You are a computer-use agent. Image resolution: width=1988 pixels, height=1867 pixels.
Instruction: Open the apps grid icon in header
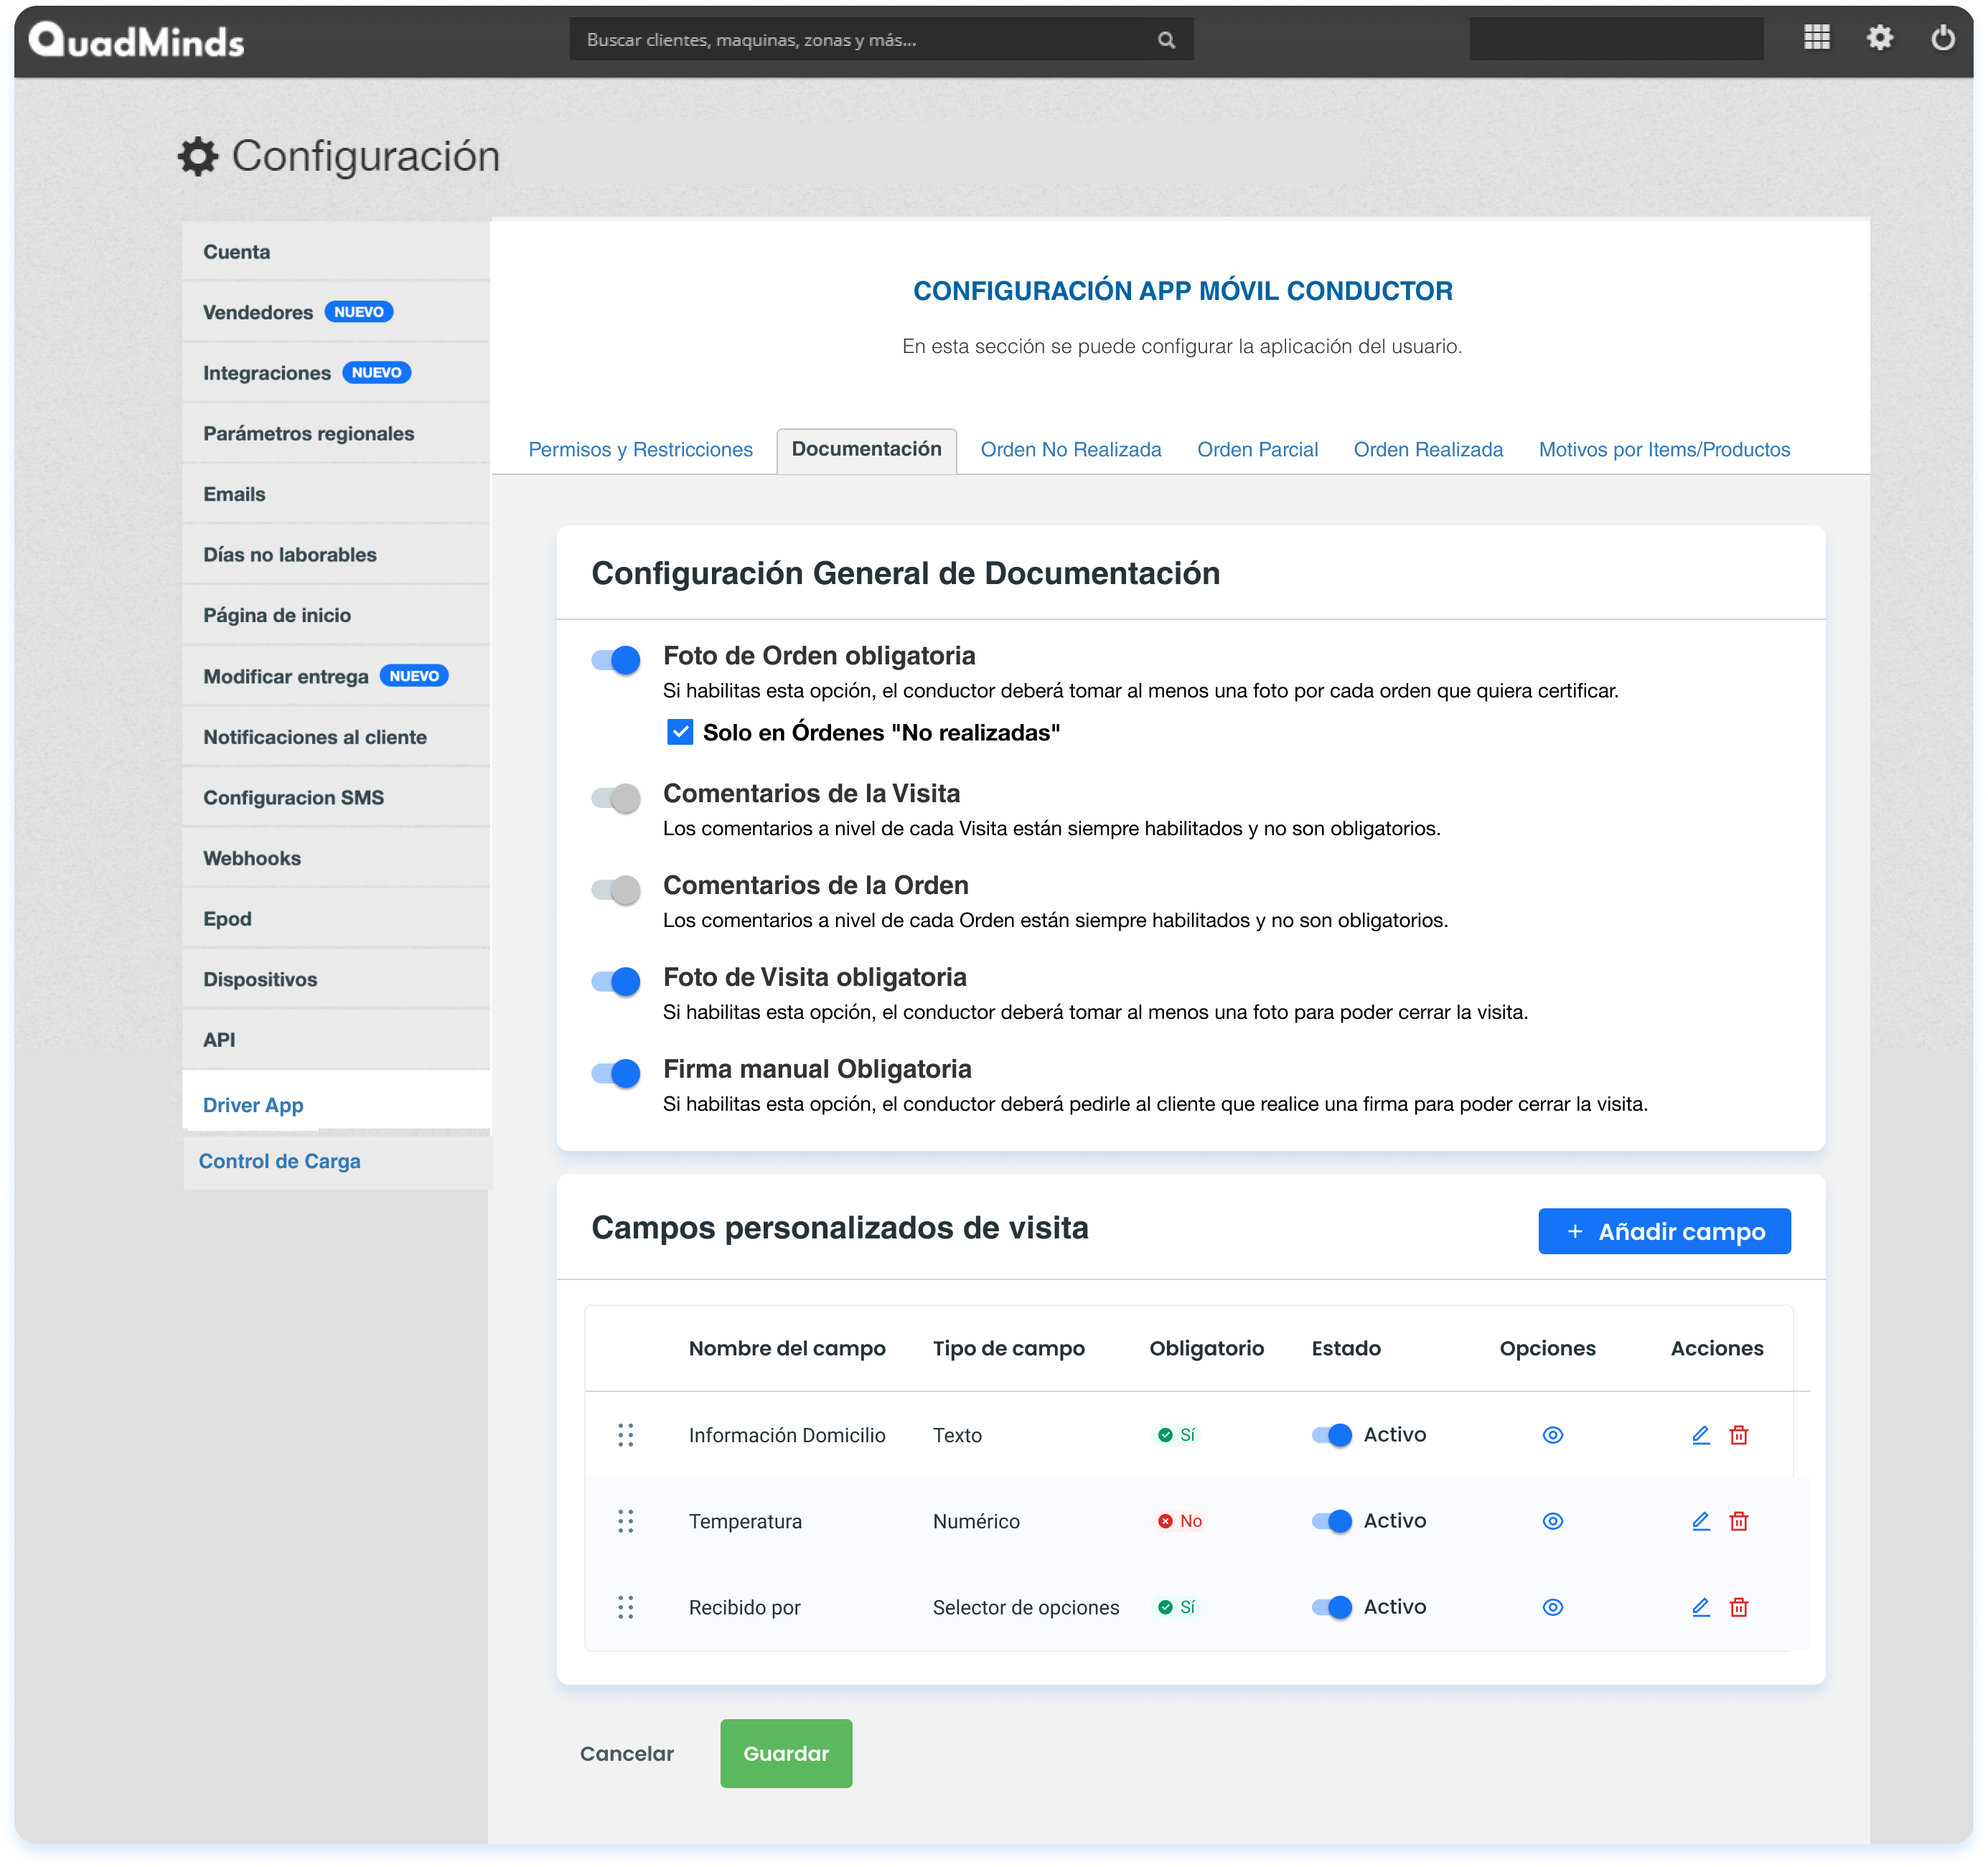(x=1816, y=38)
